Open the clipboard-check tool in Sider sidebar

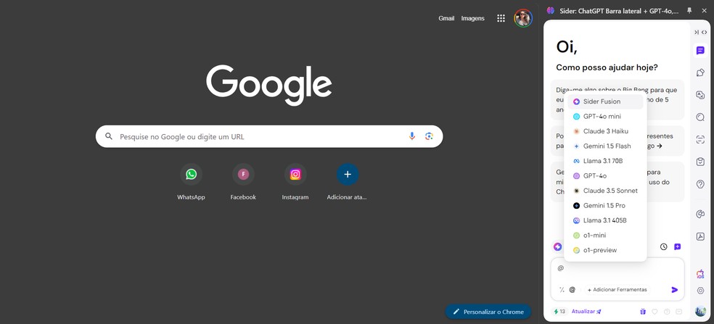coord(700,162)
